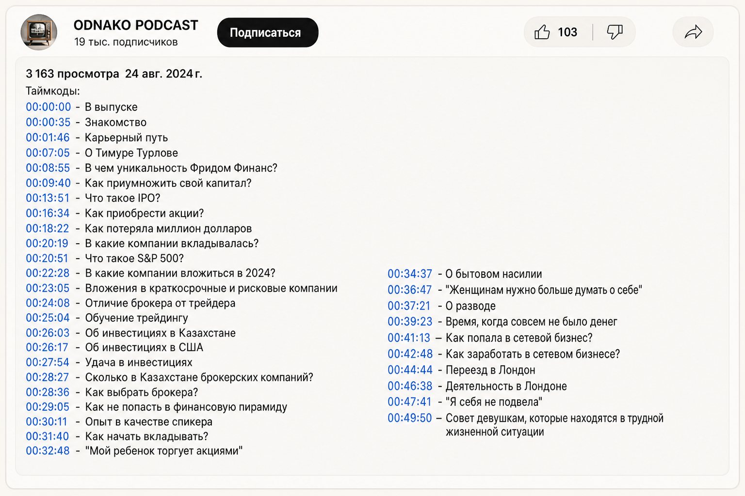Click the Таймкоды: heading text
The height and width of the screenshot is (496, 745).
pyautogui.click(x=53, y=91)
